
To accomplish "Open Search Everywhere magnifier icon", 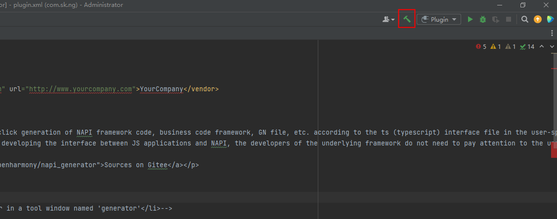I will point(525,19).
